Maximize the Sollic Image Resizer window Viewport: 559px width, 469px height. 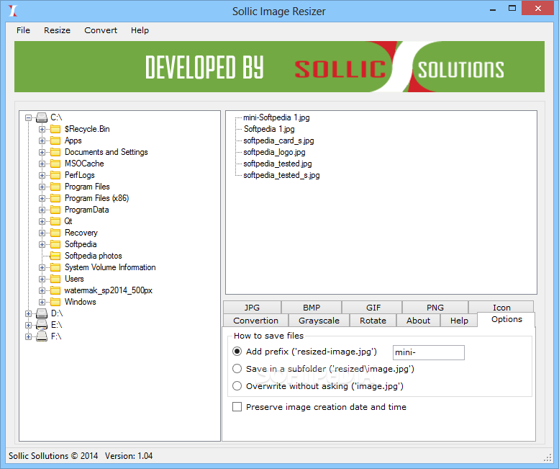click(x=512, y=8)
